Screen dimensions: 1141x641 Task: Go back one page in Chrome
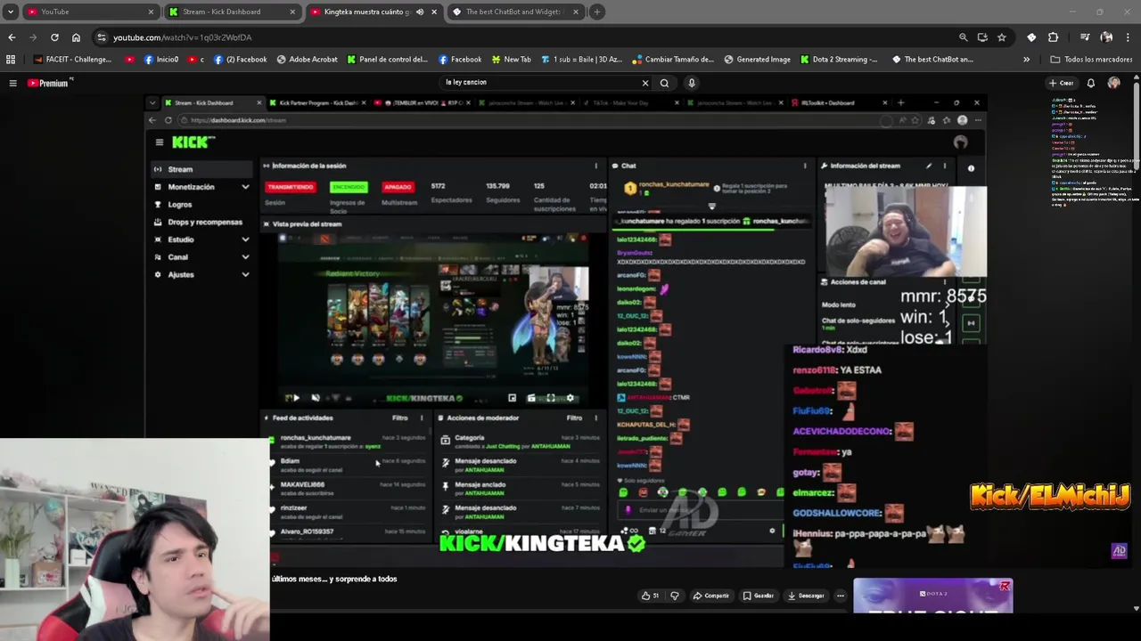tap(12, 37)
